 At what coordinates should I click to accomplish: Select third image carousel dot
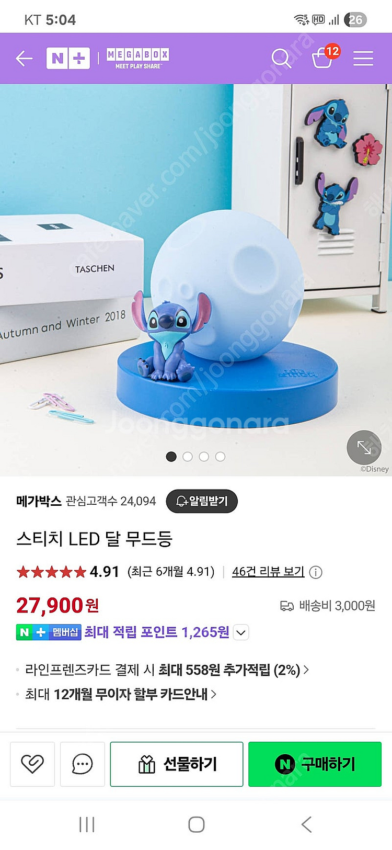pos(204,457)
